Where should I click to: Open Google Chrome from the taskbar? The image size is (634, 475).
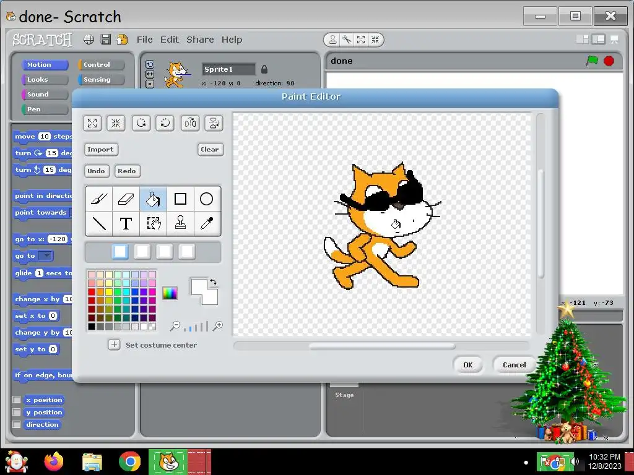point(130,461)
